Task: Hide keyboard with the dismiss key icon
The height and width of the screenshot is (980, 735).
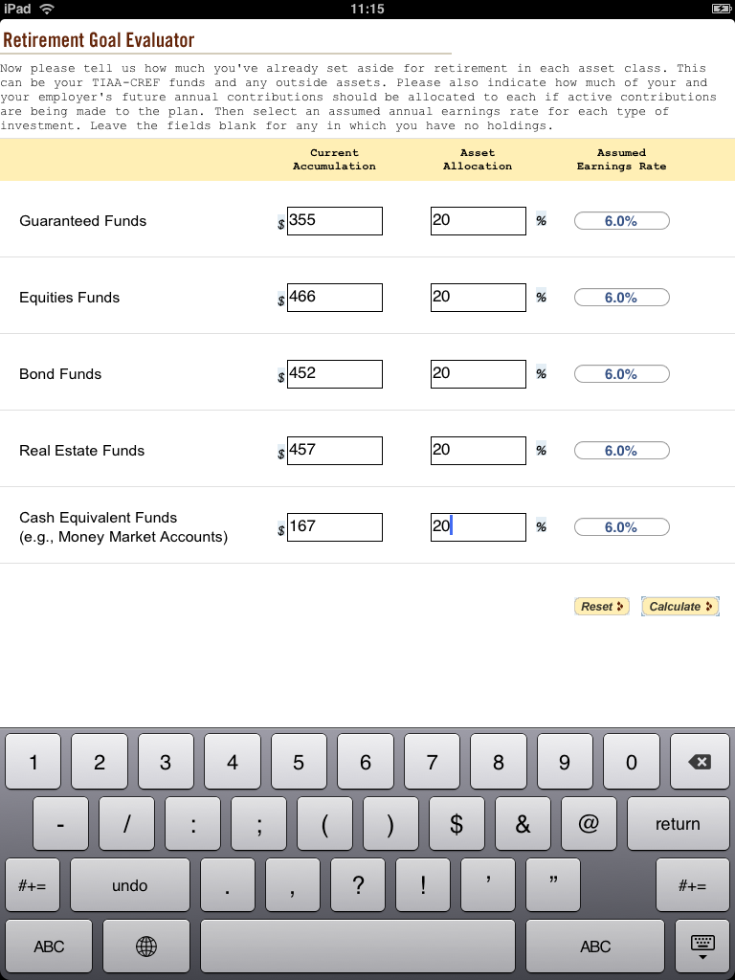Action: (x=702, y=947)
